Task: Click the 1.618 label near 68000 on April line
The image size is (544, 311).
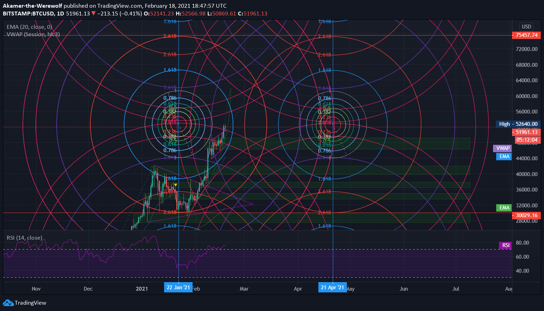Action: [324, 70]
